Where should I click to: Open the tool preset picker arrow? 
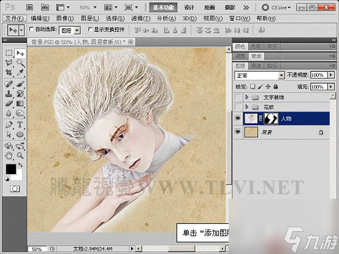pos(21,30)
